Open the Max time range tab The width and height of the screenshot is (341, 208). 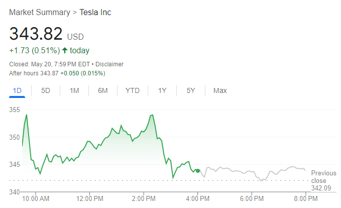[x=220, y=90]
